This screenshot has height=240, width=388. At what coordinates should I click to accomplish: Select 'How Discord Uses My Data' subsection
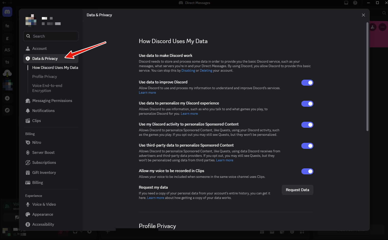(x=55, y=68)
